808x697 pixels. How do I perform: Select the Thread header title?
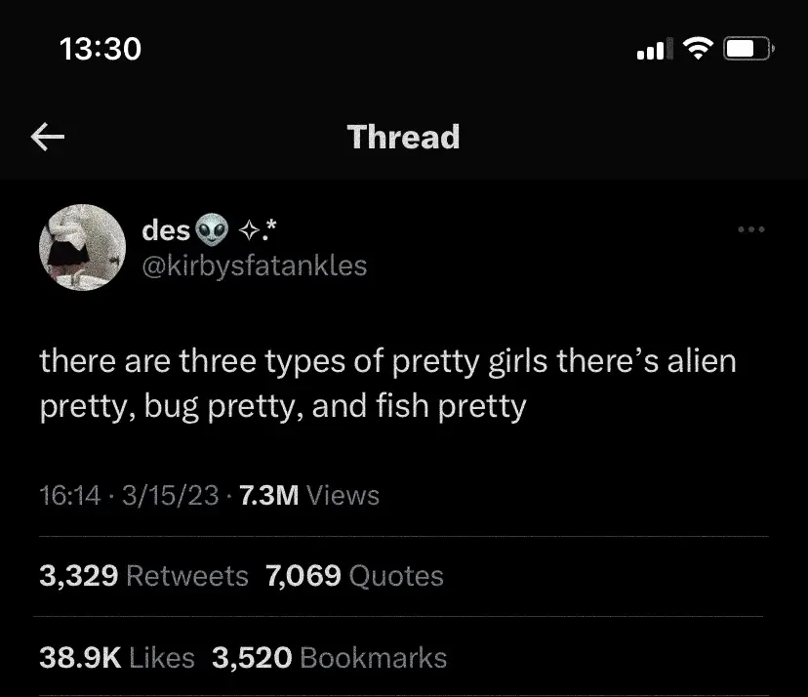(x=403, y=137)
